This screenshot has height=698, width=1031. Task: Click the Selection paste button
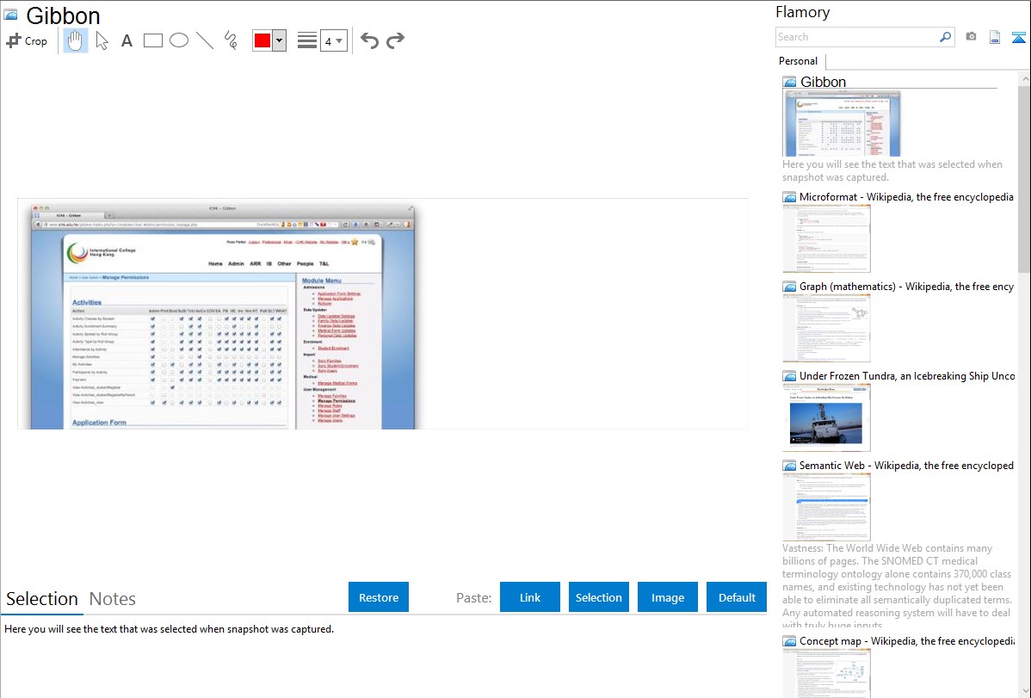tap(598, 597)
